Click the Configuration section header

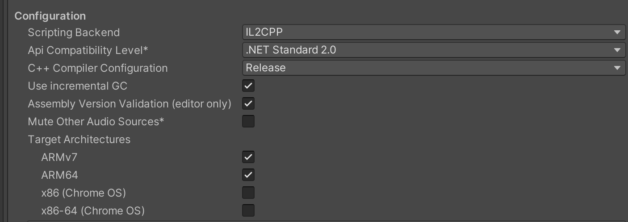(x=50, y=16)
